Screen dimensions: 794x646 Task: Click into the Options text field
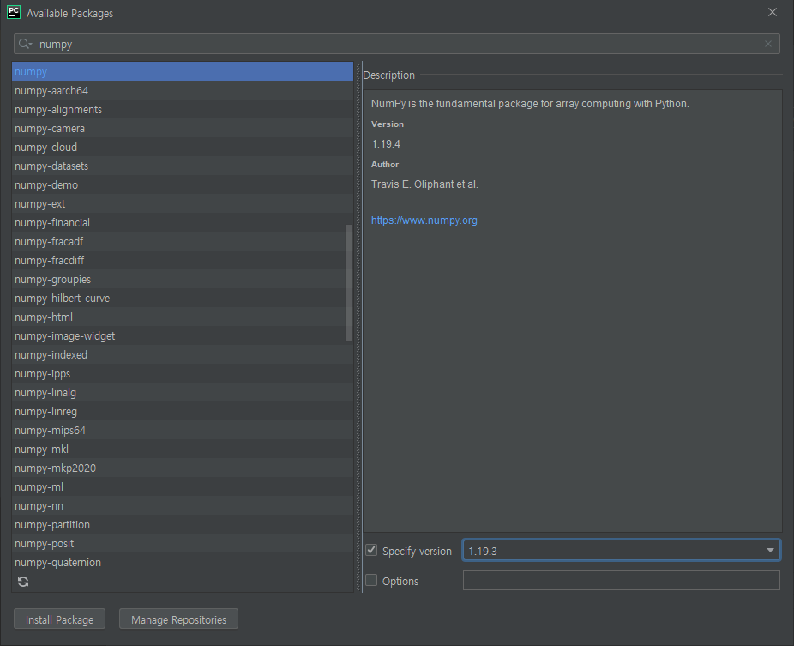coord(622,580)
